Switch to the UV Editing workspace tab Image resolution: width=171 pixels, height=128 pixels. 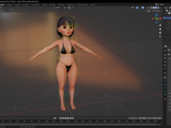point(26,5)
